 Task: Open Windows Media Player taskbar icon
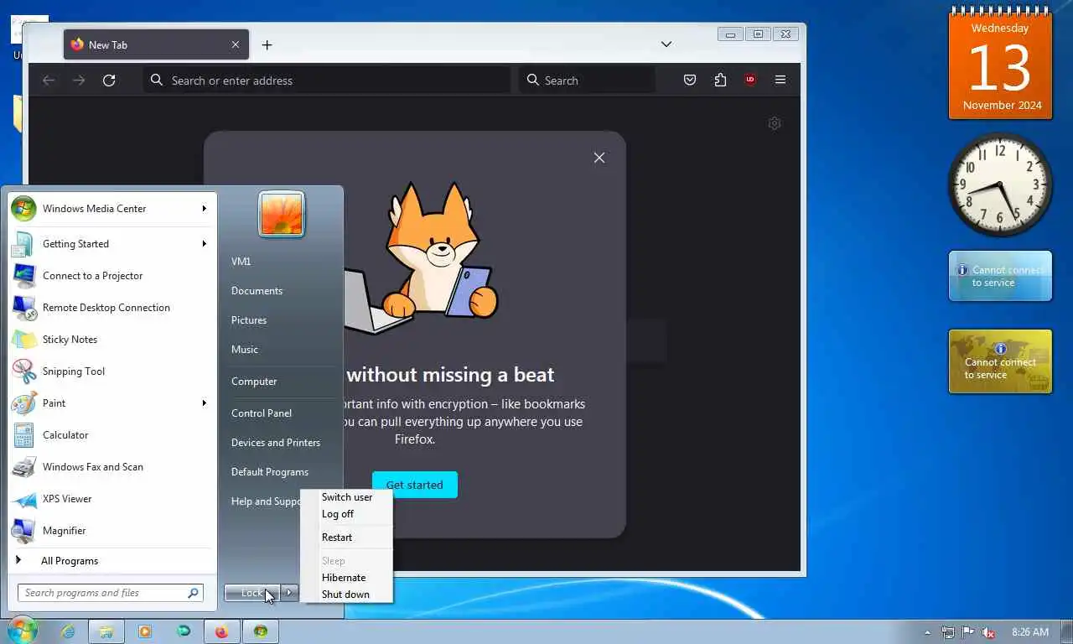tap(145, 631)
